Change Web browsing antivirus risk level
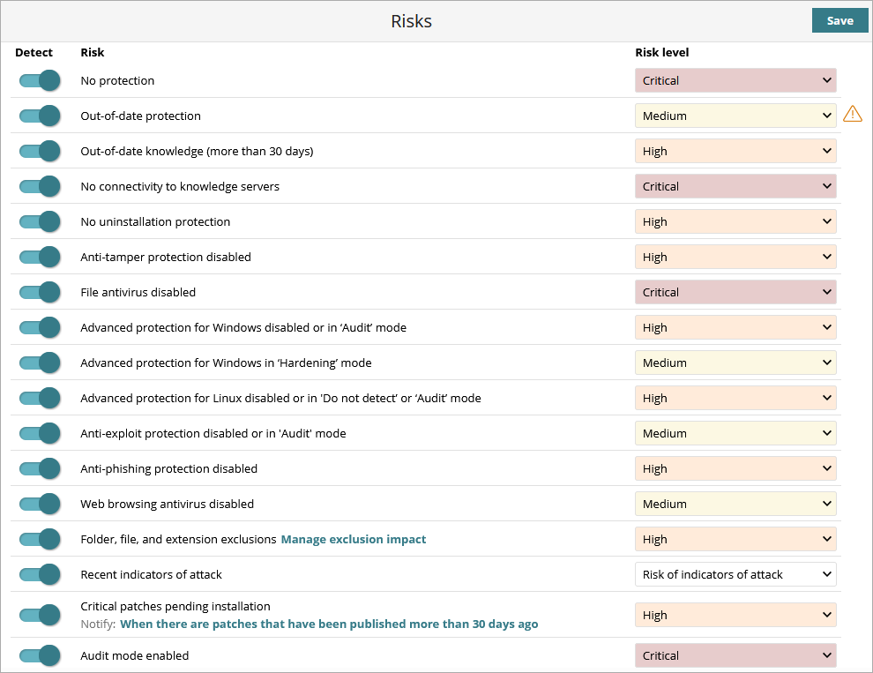The image size is (873, 673). coord(735,504)
